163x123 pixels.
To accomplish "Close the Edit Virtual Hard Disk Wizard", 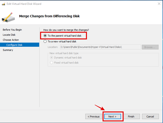I will [x=159, y=4].
